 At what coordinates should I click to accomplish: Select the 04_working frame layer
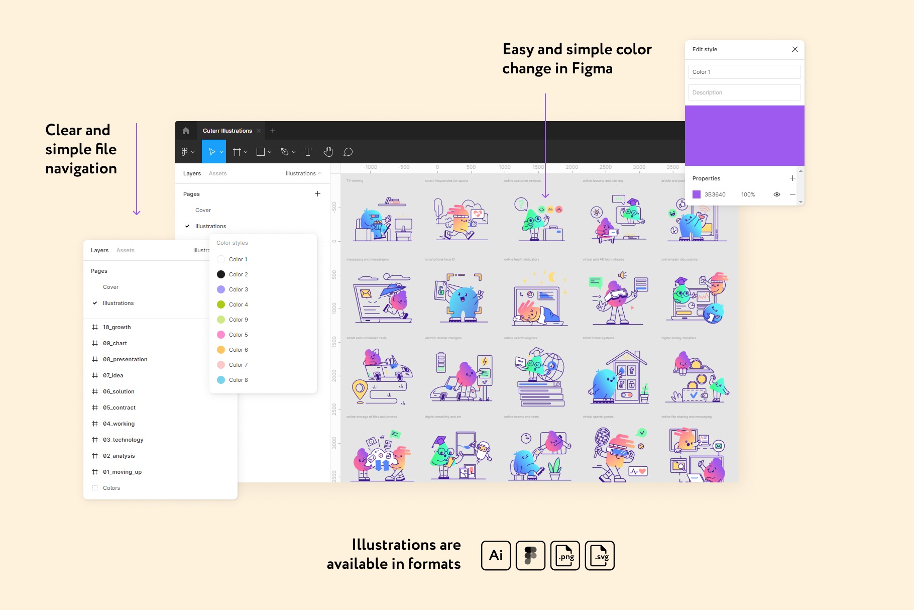point(119,424)
